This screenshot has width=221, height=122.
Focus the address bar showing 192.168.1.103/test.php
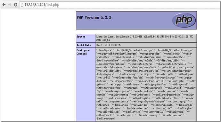coord(120,5)
